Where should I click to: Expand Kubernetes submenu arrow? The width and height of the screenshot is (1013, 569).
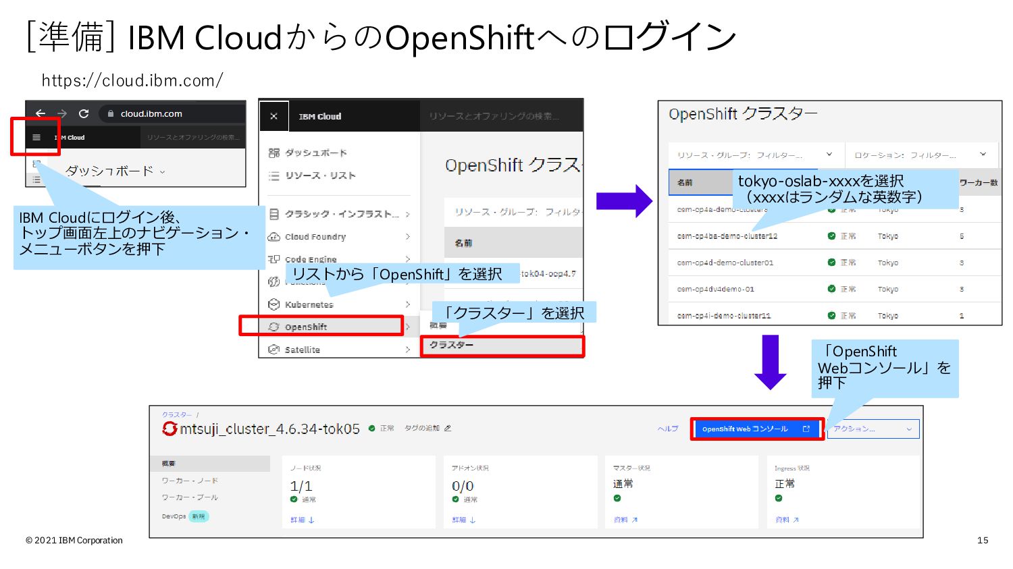click(x=407, y=304)
